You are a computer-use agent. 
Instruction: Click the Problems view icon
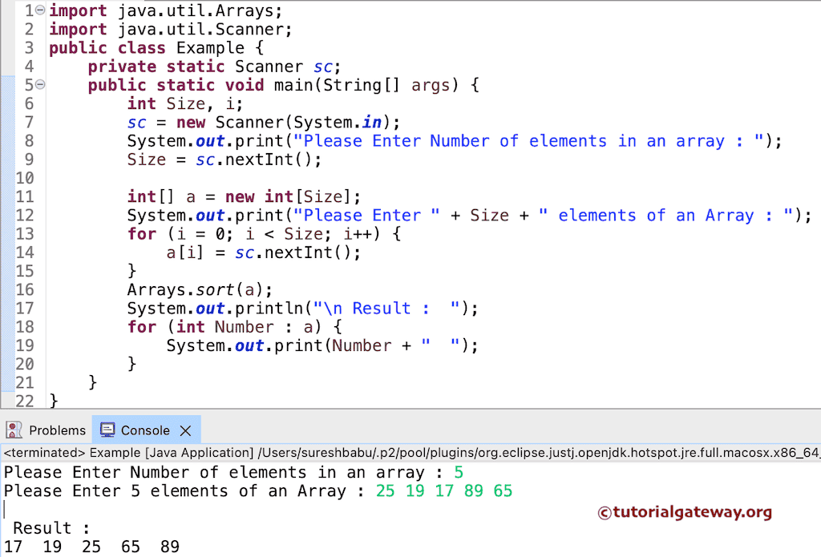14,430
